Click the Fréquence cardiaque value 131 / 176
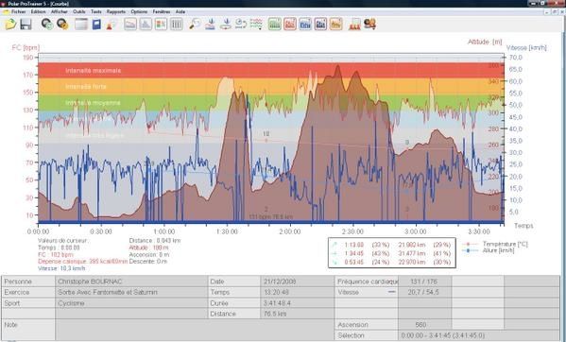Screen dimensions: 566x342 tap(424, 282)
